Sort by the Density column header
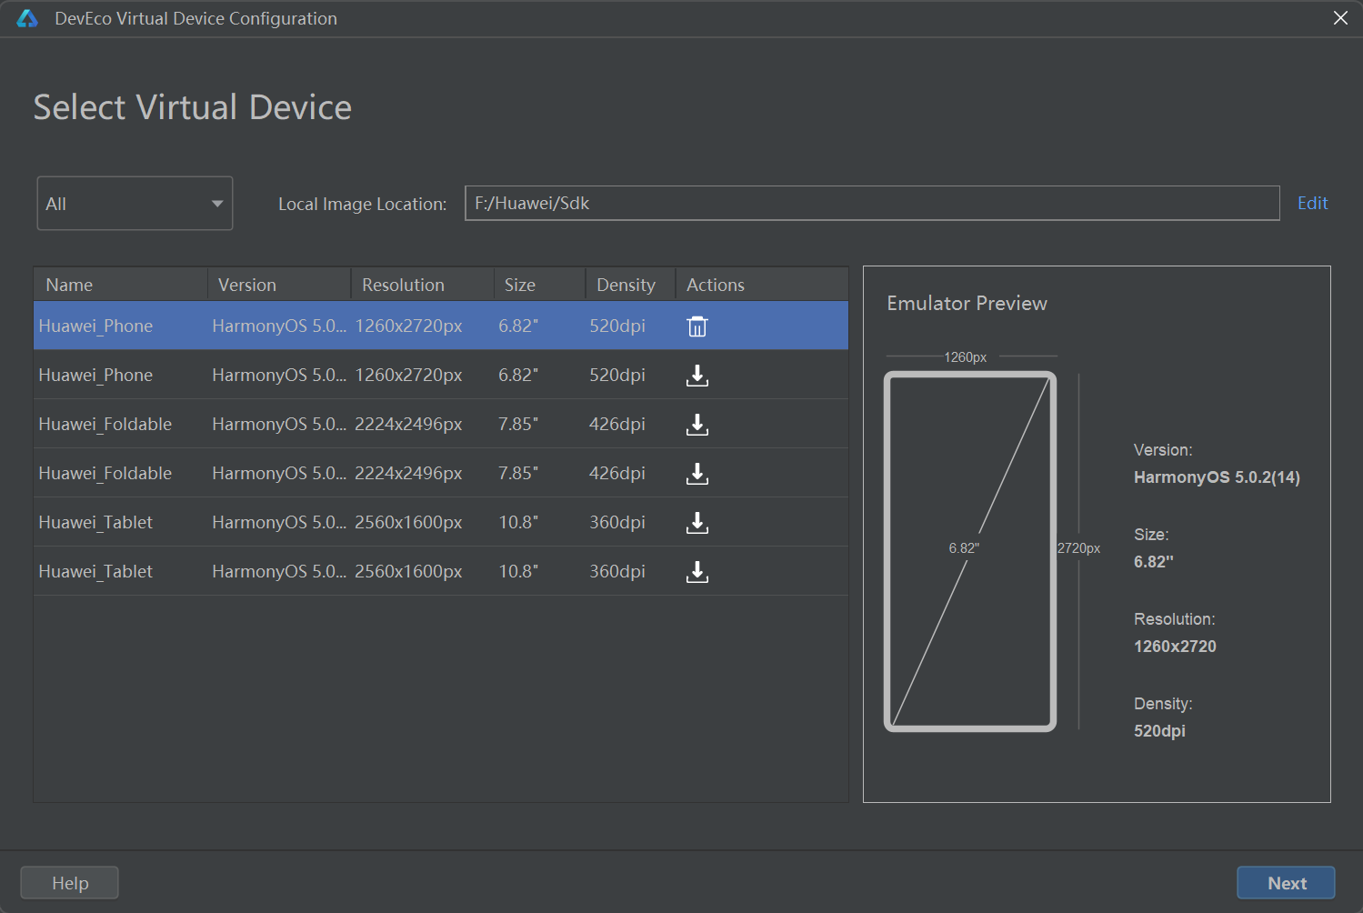1363x913 pixels. click(x=630, y=285)
